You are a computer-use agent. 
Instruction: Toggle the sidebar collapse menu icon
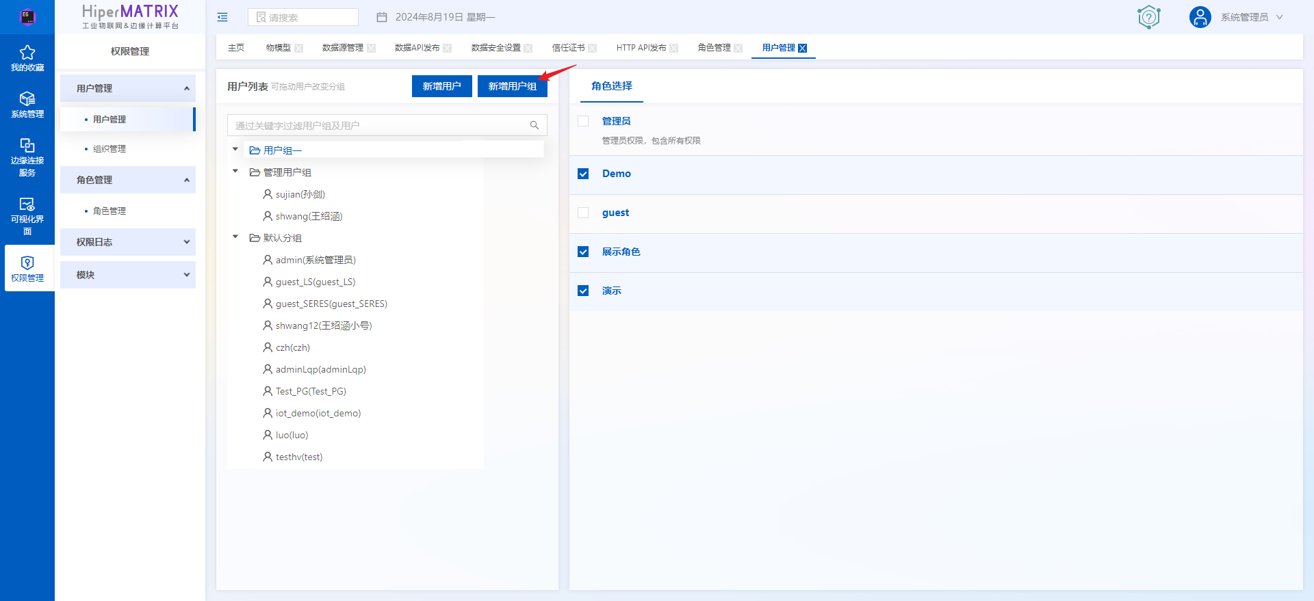click(x=222, y=17)
